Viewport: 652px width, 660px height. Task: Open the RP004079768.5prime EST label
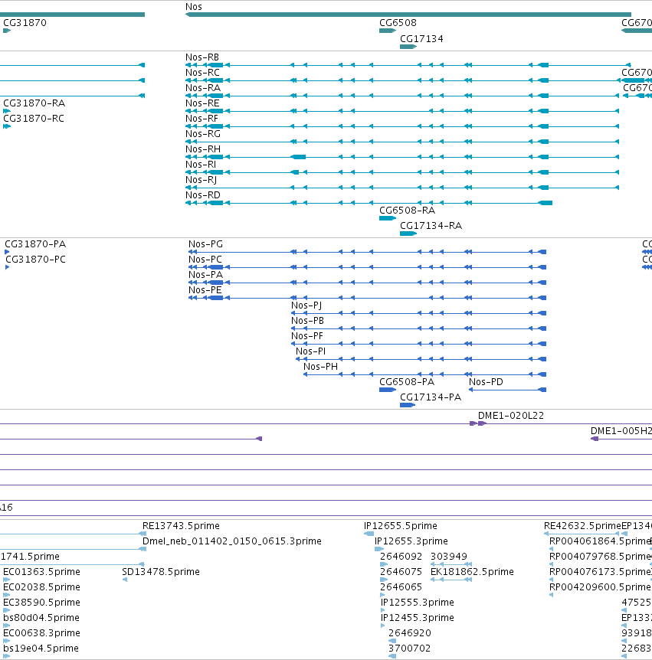click(600, 557)
